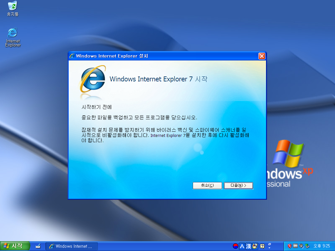
Task: Select Windows Internet taskbar button
Action: 72,246
